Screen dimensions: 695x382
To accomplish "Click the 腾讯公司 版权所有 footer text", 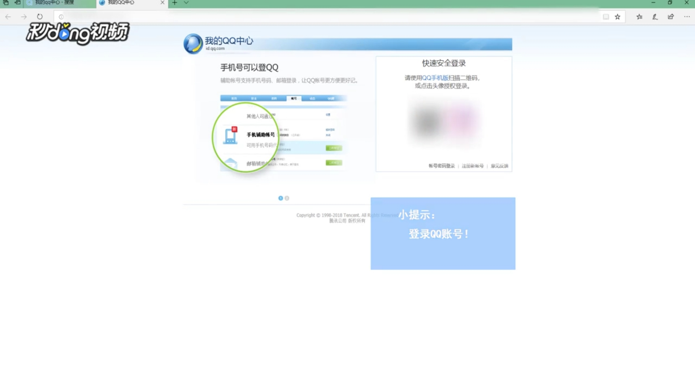I will point(348,221).
